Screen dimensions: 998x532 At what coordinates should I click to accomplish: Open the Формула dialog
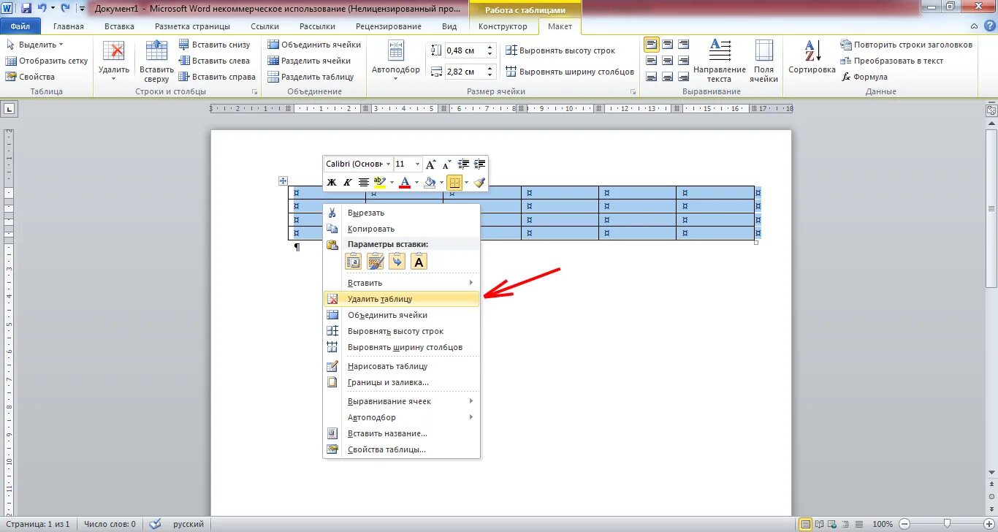pyautogui.click(x=864, y=77)
